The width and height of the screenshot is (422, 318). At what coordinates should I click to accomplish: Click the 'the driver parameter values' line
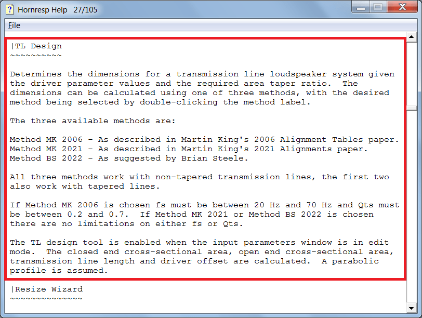[x=184, y=84]
